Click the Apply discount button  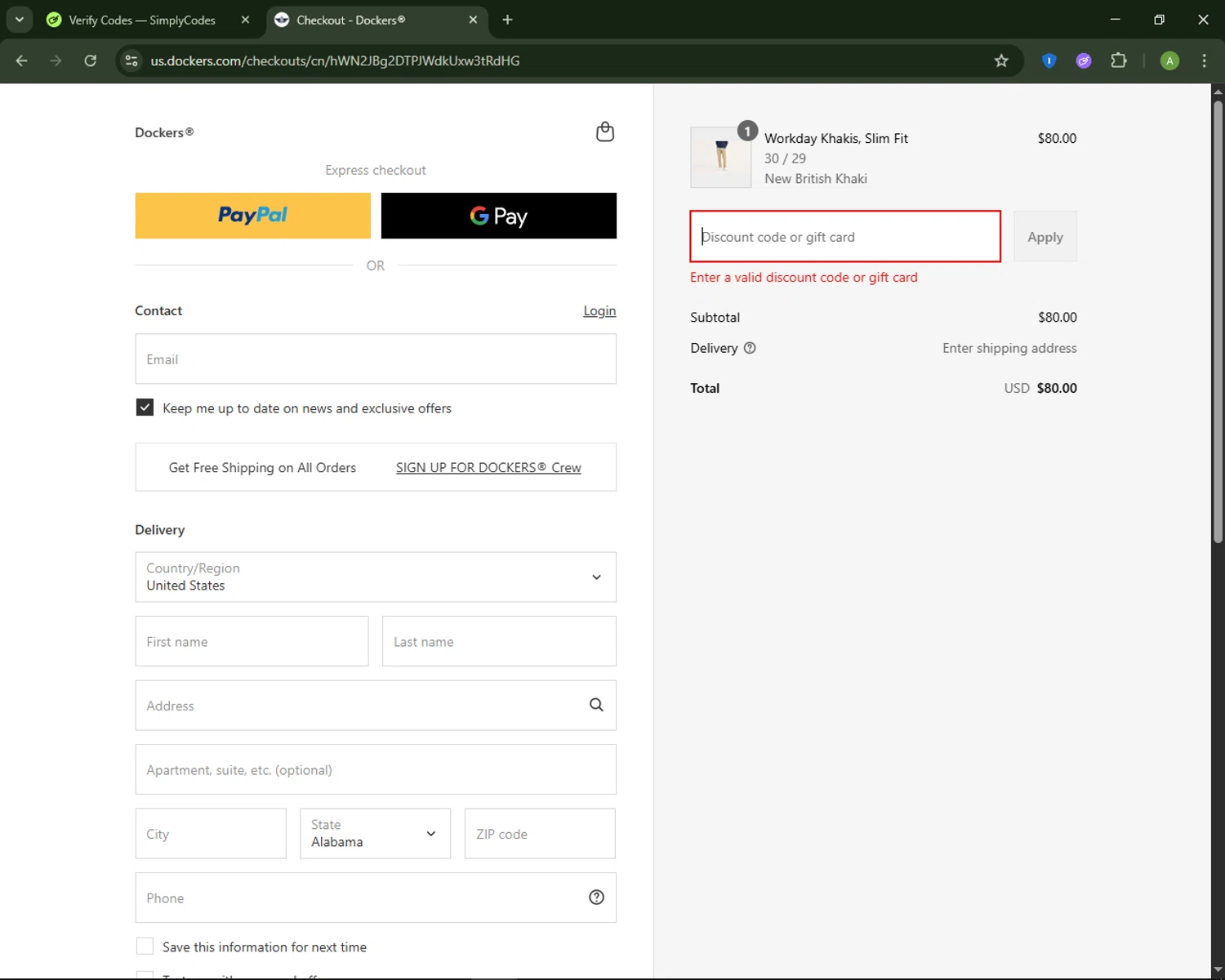click(1045, 237)
